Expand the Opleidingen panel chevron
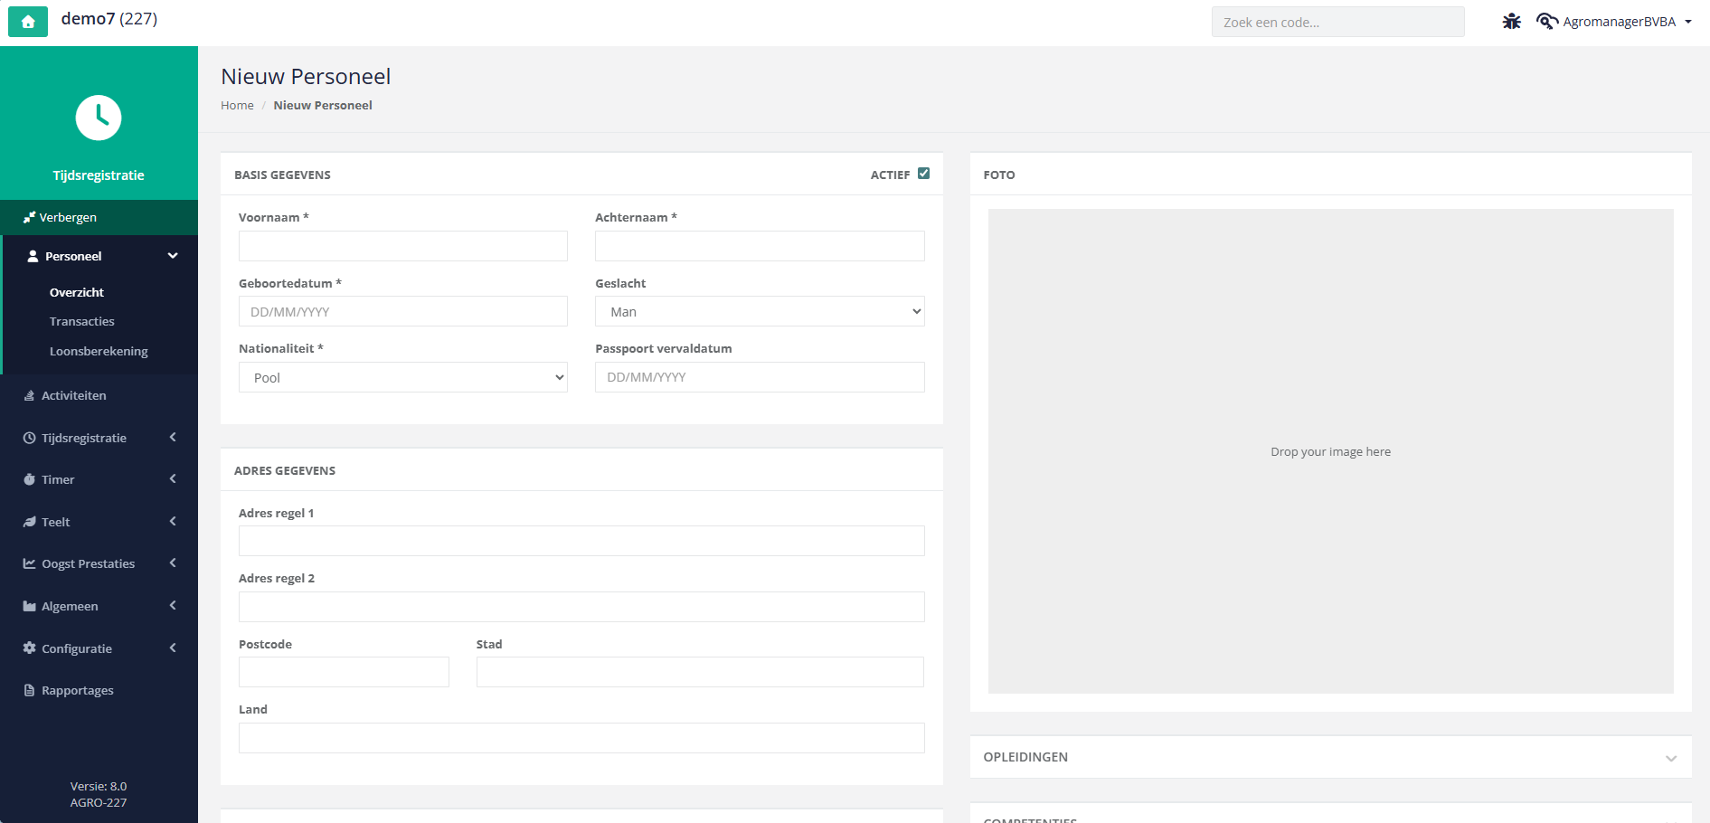The image size is (1710, 823). coord(1671,758)
